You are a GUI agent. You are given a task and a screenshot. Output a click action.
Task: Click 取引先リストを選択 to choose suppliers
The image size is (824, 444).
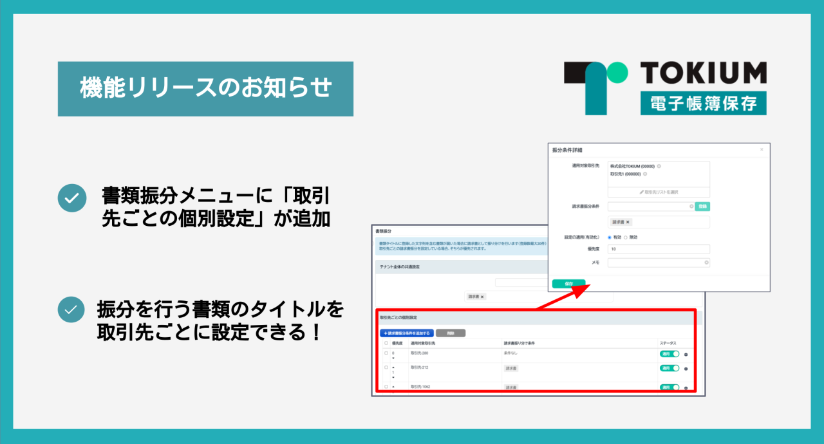click(659, 192)
